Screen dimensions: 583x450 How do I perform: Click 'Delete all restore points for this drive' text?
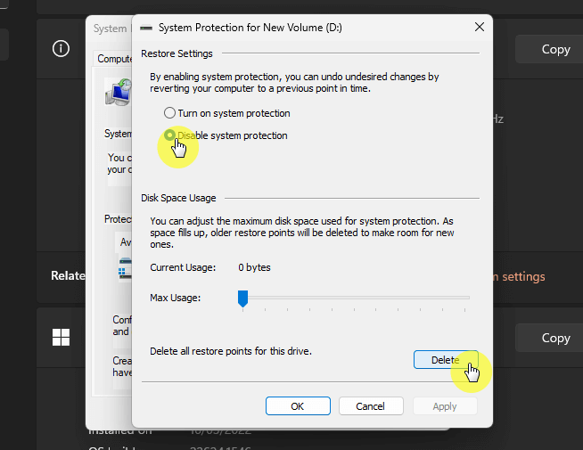[x=231, y=351]
